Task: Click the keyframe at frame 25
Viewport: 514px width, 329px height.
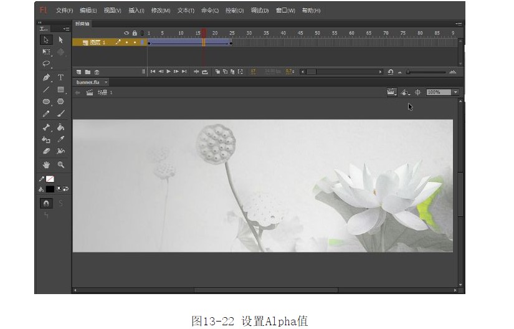Action: pyautogui.click(x=231, y=43)
